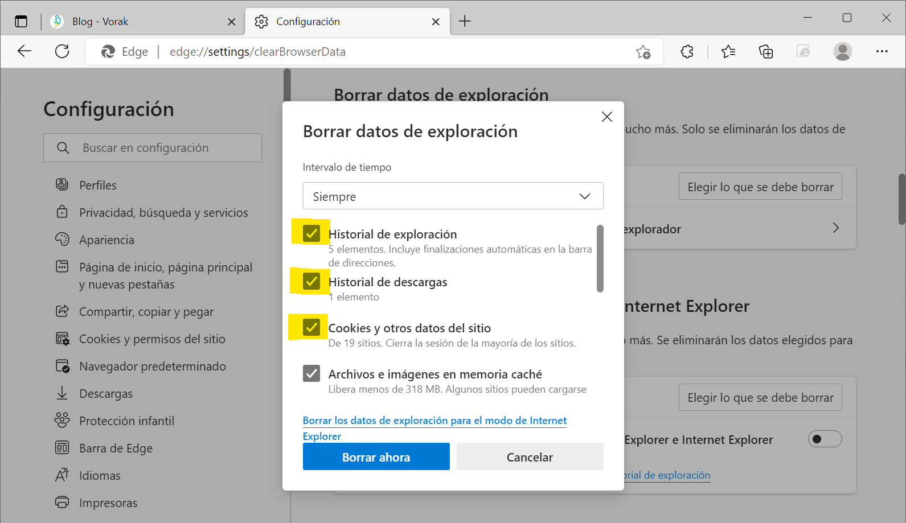The width and height of the screenshot is (906, 523).
Task: Go back with the back arrow
Action: tap(24, 51)
